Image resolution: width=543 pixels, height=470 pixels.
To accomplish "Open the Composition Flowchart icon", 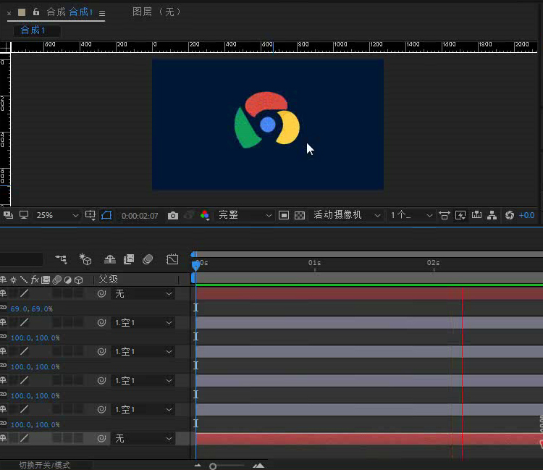I will click(492, 215).
